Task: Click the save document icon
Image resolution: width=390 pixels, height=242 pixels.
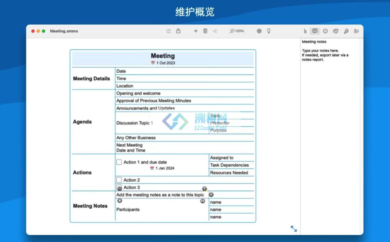Action: [x=168, y=31]
